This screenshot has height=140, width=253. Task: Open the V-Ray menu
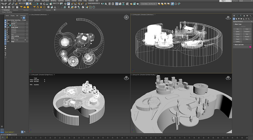(85, 1)
